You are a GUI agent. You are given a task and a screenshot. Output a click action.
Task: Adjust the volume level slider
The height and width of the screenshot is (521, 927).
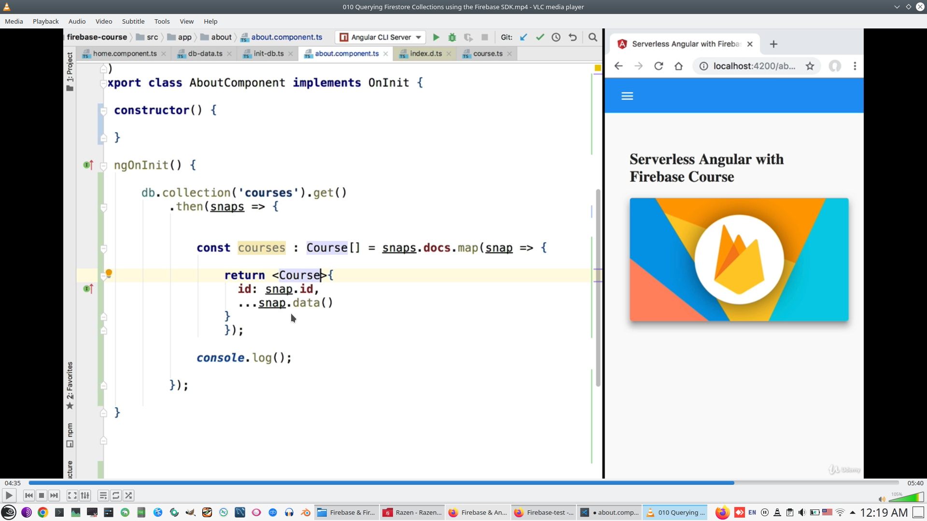click(x=906, y=498)
